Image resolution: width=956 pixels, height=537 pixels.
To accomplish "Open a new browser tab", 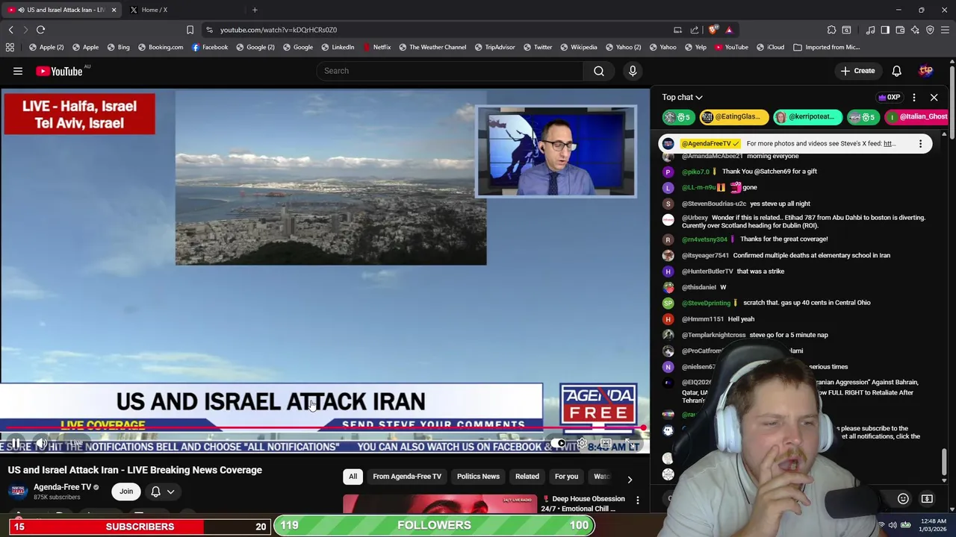I will point(255,10).
